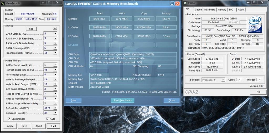Click the Core Speed 3703.5 MHz value

[x=212, y=59]
